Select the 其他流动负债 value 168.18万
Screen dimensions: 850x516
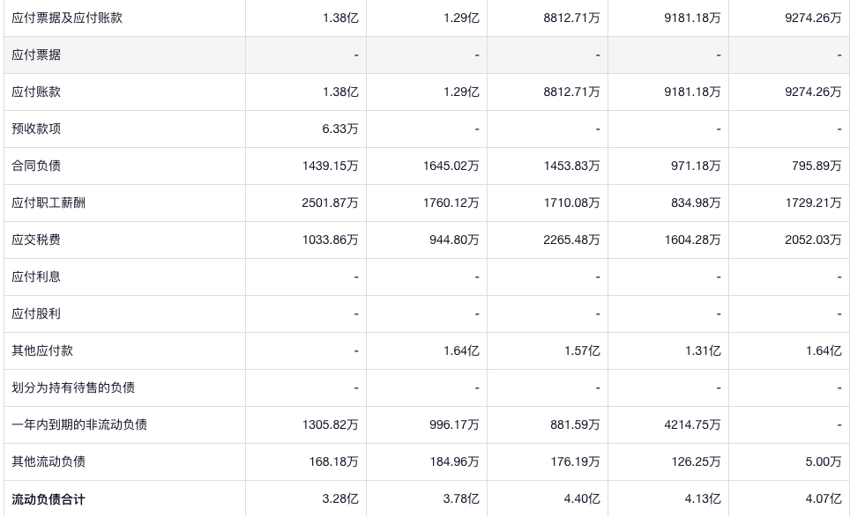point(333,461)
